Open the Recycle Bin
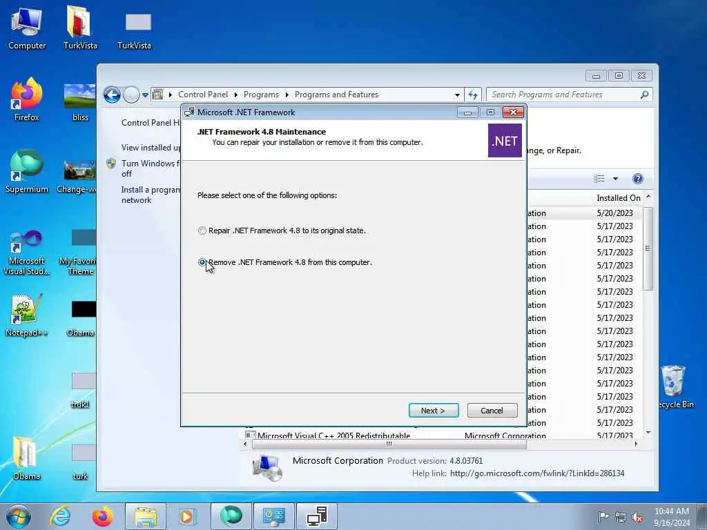 coord(675,386)
